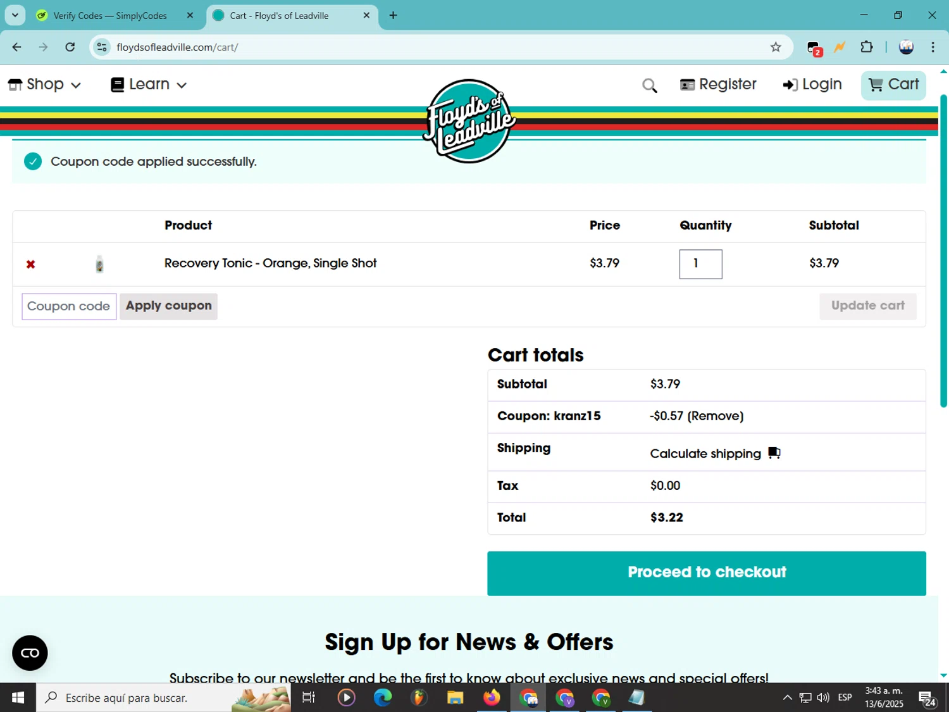The image size is (949, 712).
Task: Open the volume control in system tray
Action: (x=822, y=697)
